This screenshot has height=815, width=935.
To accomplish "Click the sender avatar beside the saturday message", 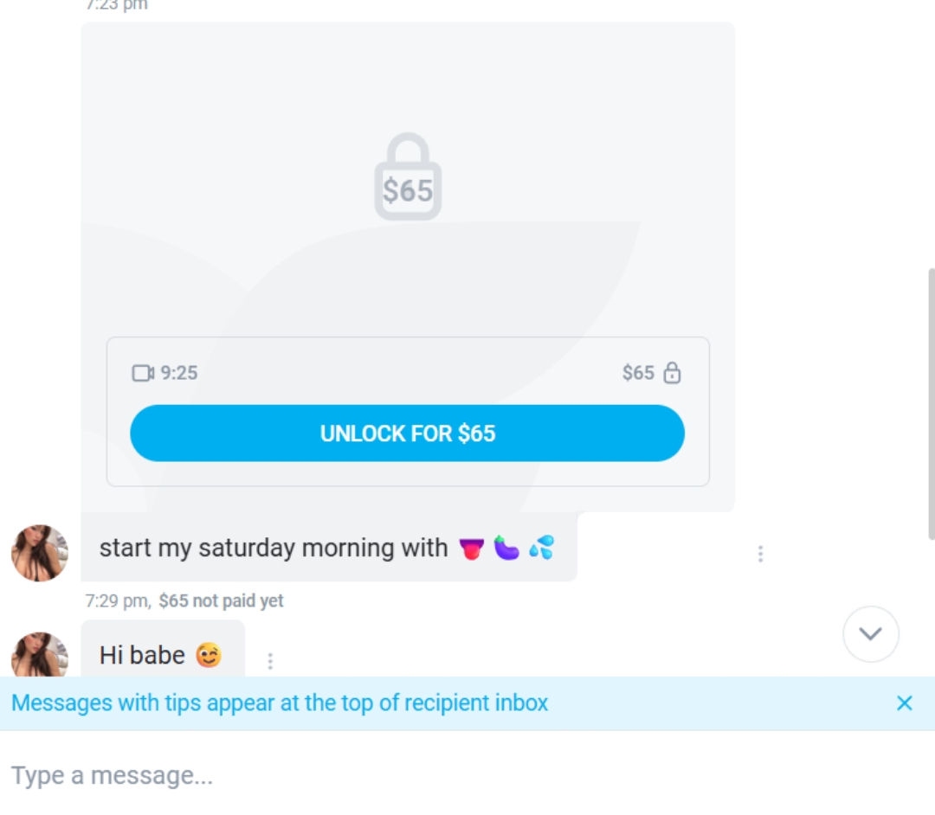I will tap(40, 553).
